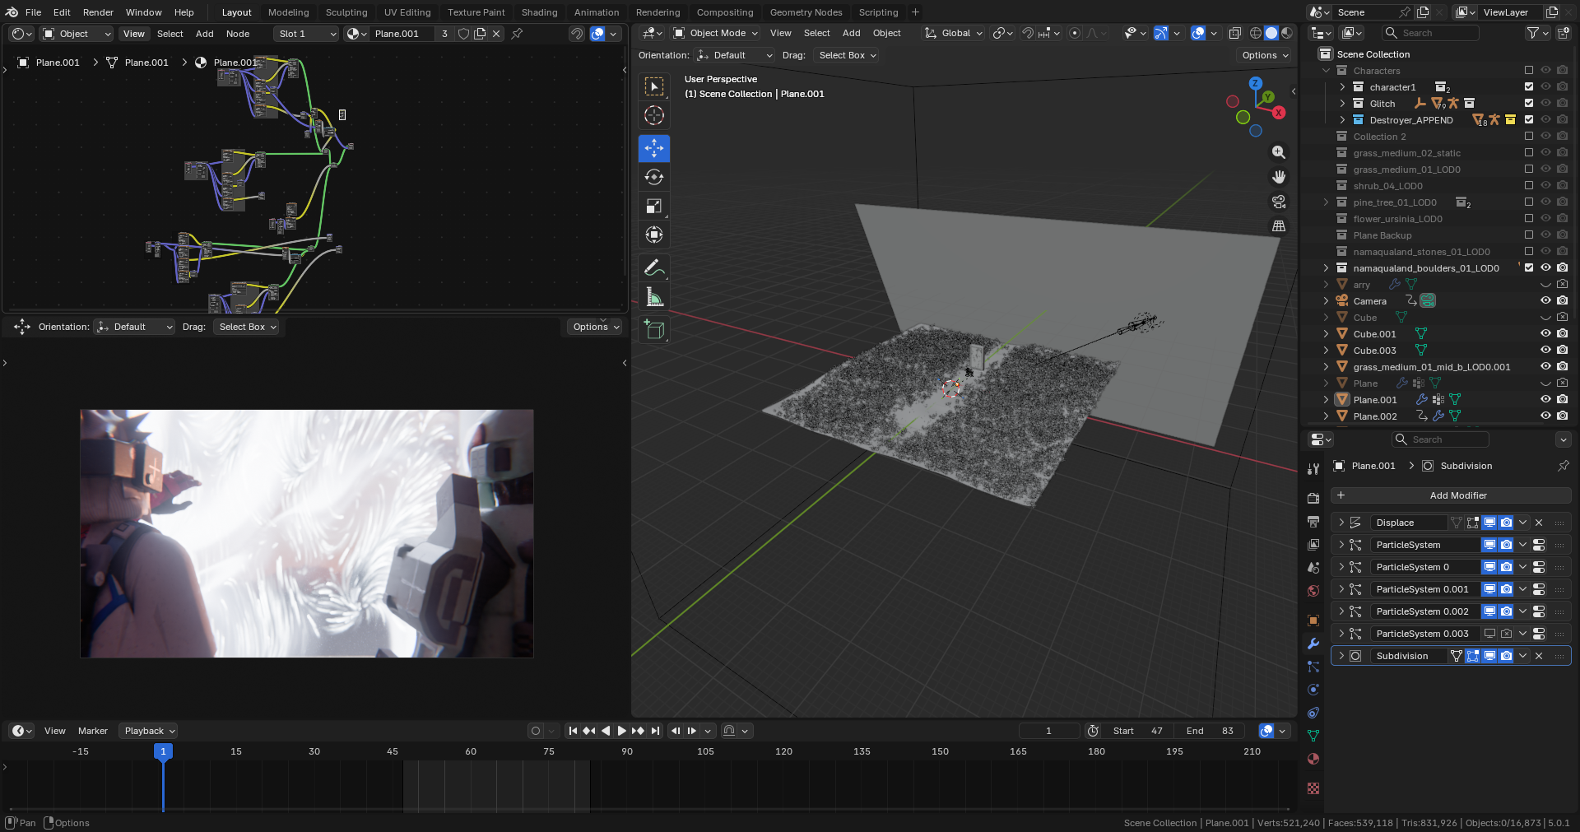Click the timeline playhead at frame 1
The height and width of the screenshot is (832, 1580).
click(x=163, y=751)
